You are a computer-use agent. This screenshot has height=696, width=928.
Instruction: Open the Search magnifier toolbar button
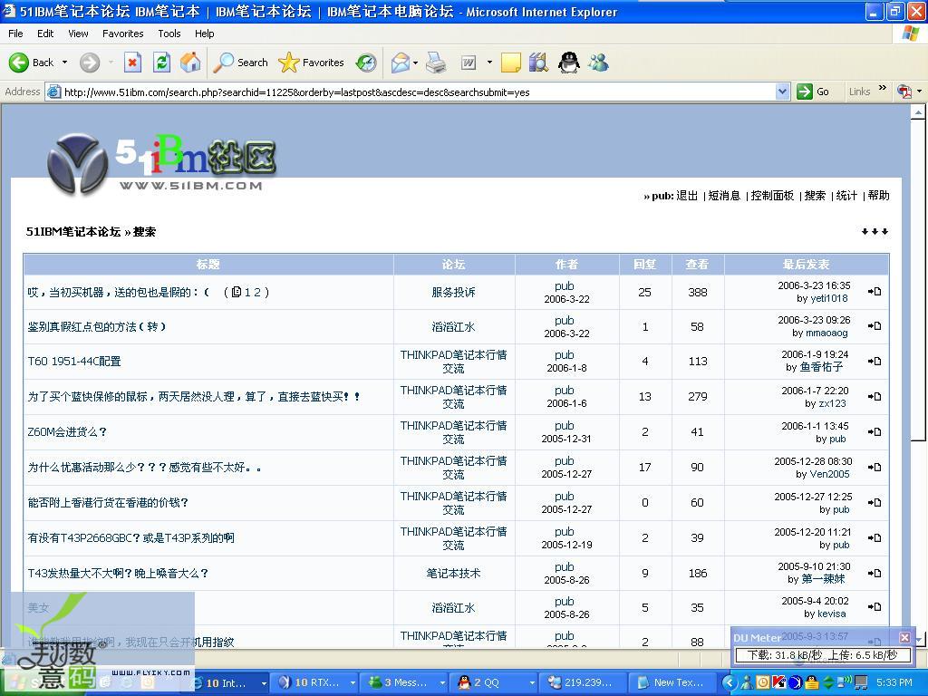tap(240, 63)
